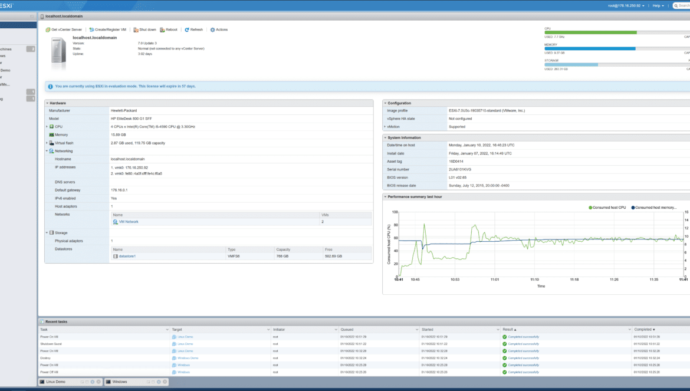Collapse the Storage section
Screen dimensions: 690x391
47,233
